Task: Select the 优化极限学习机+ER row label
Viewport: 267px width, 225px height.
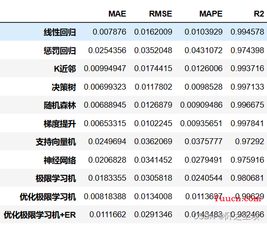Action: point(40,215)
